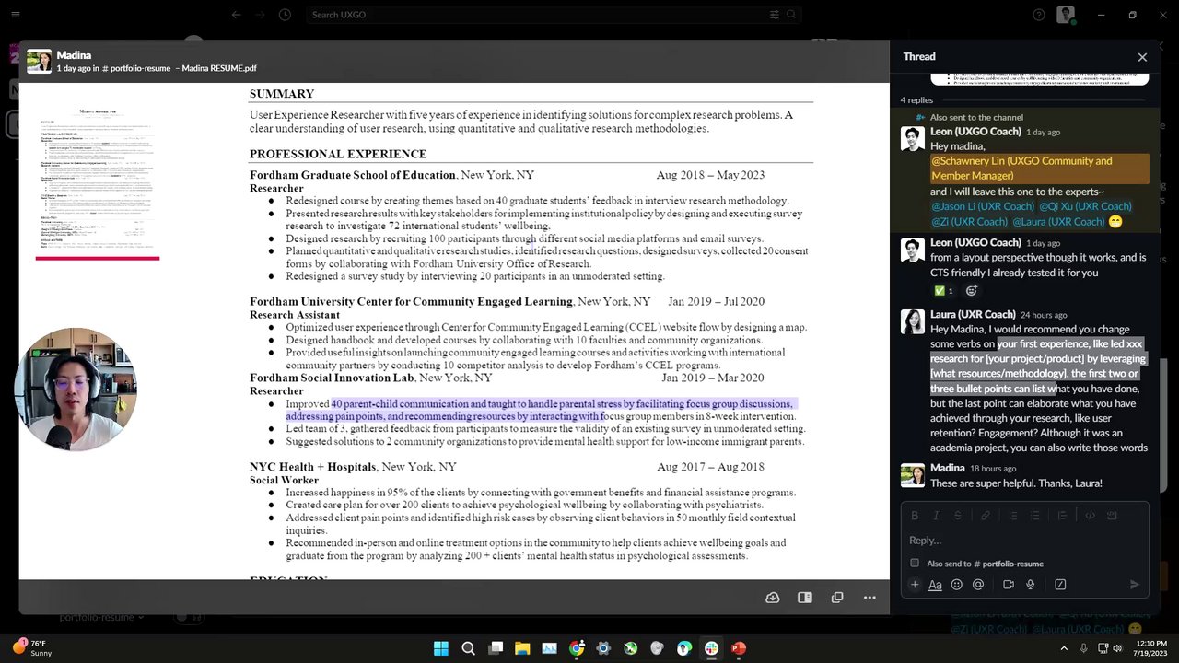The height and width of the screenshot is (663, 1179).
Task: Open more actions for the file
Action: [870, 598]
